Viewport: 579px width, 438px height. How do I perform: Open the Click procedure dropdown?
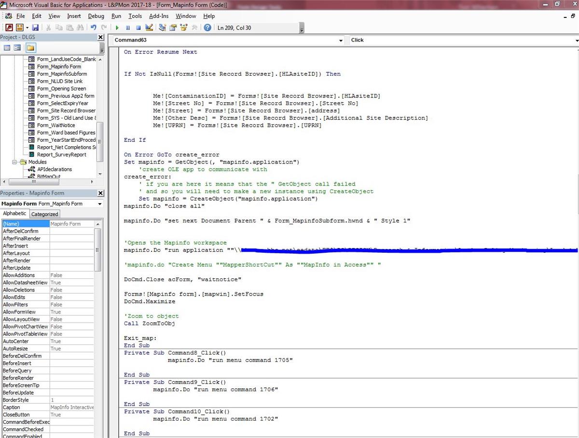pyautogui.click(x=577, y=41)
